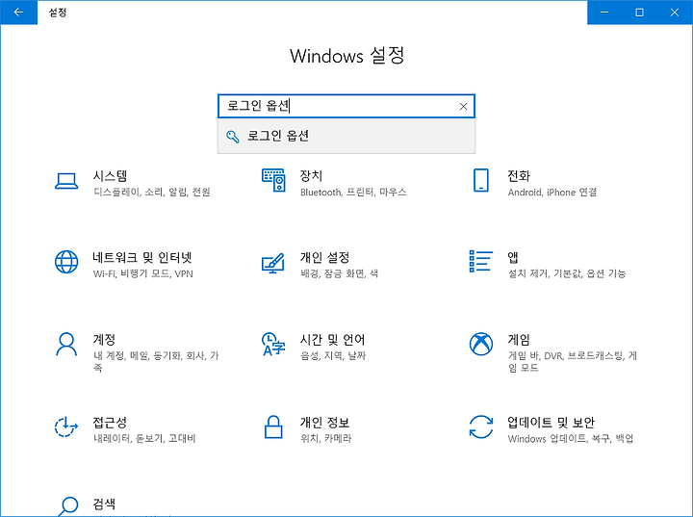Click the 개인 정보 padlock icon

pyautogui.click(x=273, y=427)
